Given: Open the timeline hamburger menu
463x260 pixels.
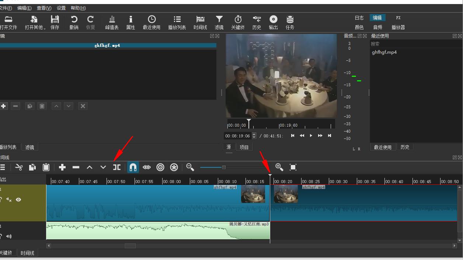Looking at the screenshot, I should point(3,168).
